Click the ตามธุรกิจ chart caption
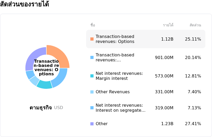 41,108
